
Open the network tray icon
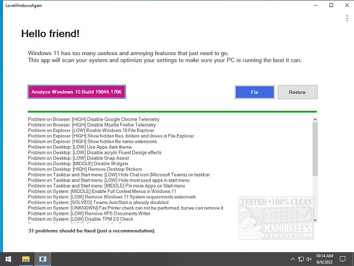(x=301, y=259)
